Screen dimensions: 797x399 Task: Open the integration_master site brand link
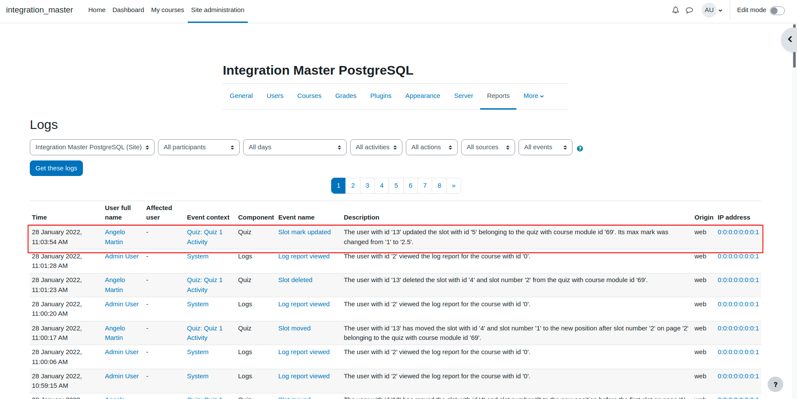(x=39, y=10)
